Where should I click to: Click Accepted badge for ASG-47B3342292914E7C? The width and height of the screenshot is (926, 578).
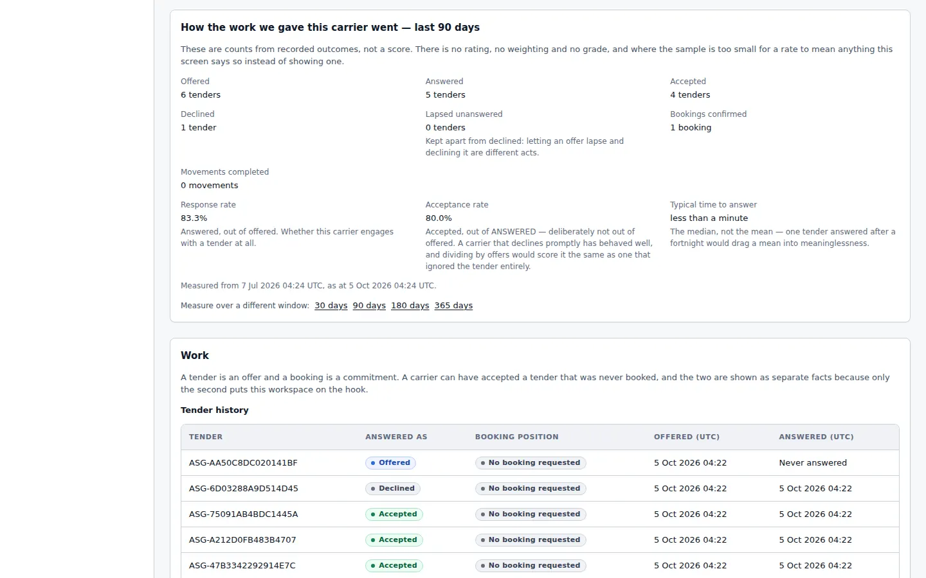coord(394,566)
